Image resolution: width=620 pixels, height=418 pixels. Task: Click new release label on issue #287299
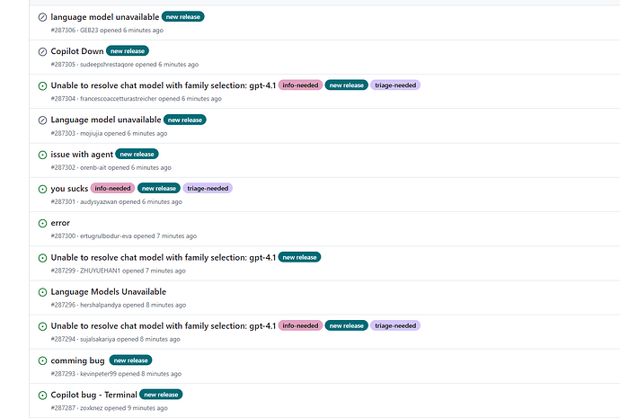point(300,257)
